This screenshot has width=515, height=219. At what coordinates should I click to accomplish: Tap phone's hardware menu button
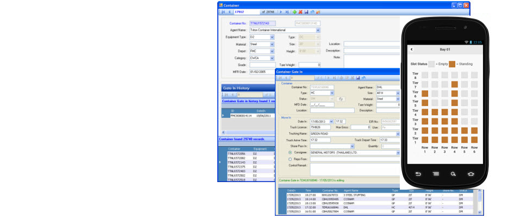[x=436, y=174]
